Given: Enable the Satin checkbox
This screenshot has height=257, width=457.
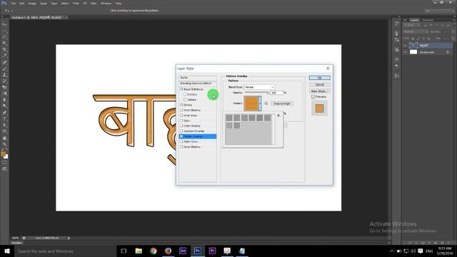Looking at the screenshot, I should point(181,121).
